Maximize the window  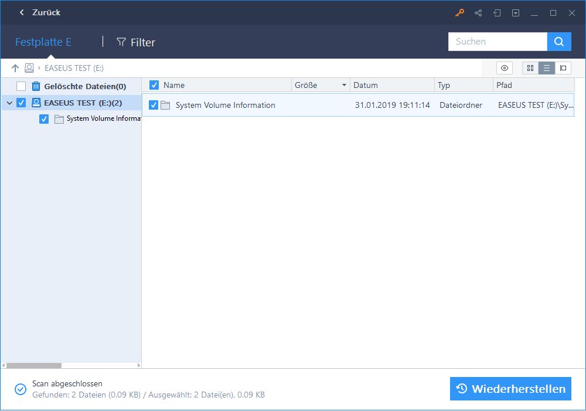[x=553, y=13]
